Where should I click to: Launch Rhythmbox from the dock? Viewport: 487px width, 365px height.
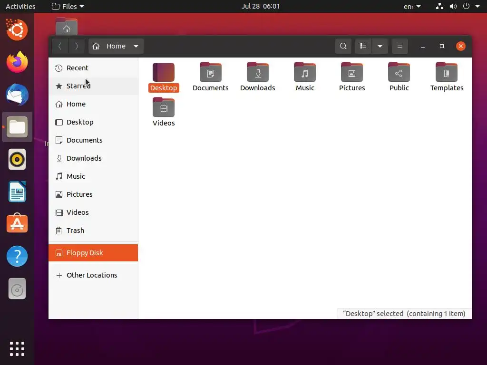click(17, 160)
